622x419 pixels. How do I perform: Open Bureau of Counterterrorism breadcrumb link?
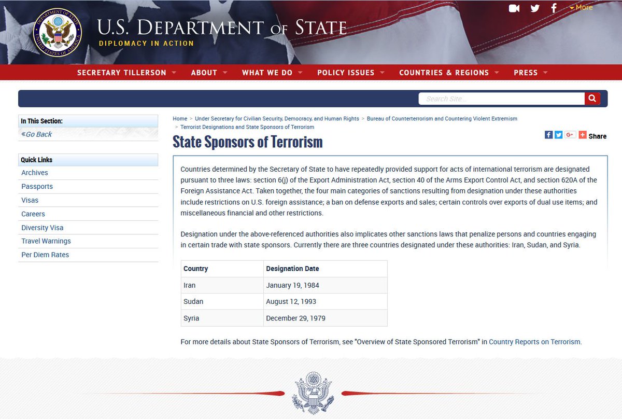[x=442, y=119]
